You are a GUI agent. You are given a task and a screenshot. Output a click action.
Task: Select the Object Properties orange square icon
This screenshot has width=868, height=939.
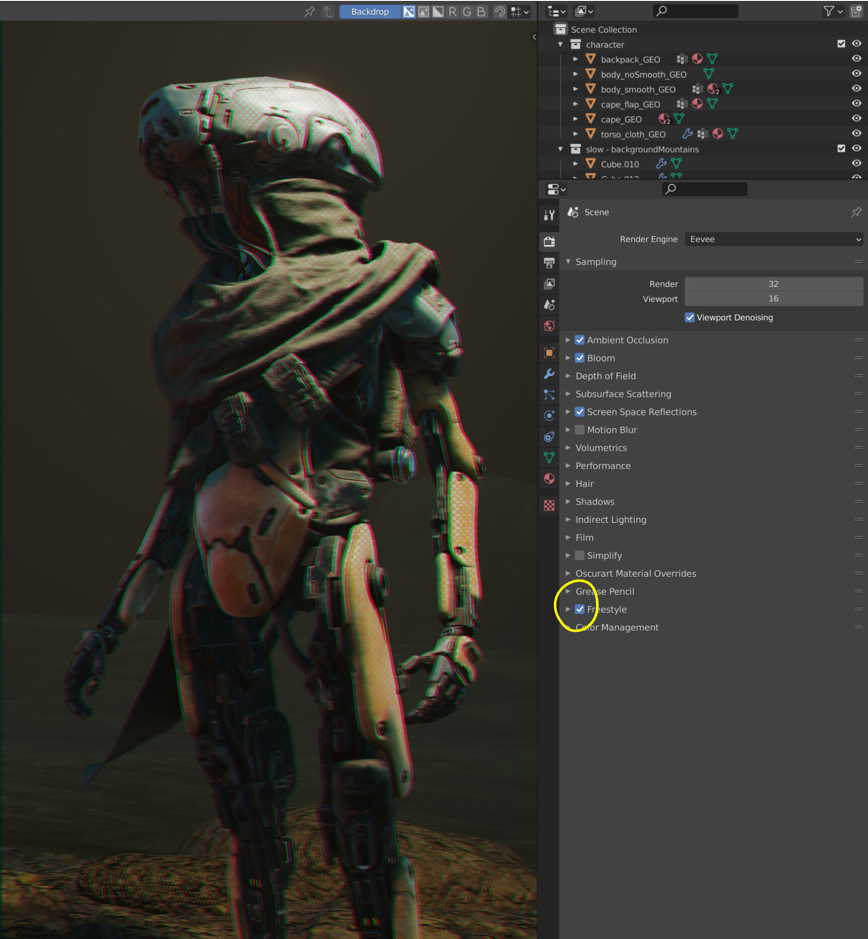coord(549,353)
